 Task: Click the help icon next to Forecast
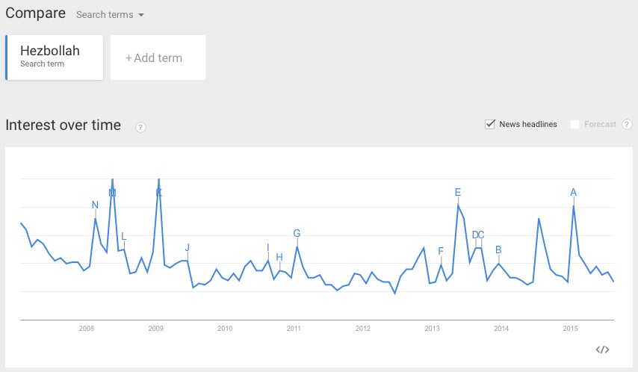tap(627, 125)
